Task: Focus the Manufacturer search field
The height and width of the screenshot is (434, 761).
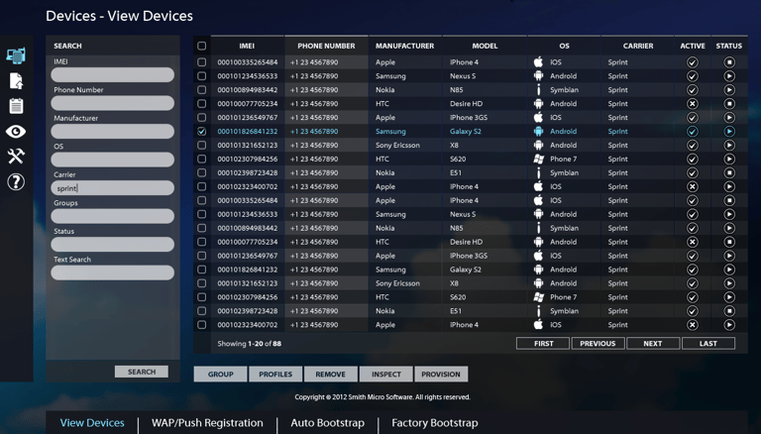Action: 113,131
